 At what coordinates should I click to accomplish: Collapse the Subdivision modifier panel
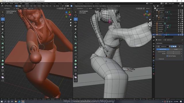coord(157,46)
